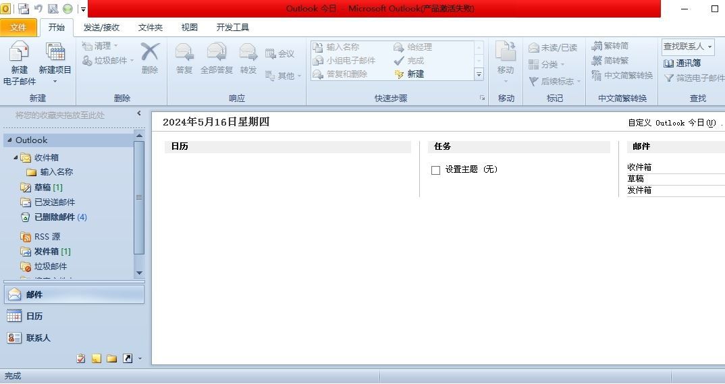This screenshot has height=384, width=725.
Task: Switch to the Folder (文件夹) tab
Action: 151,27
